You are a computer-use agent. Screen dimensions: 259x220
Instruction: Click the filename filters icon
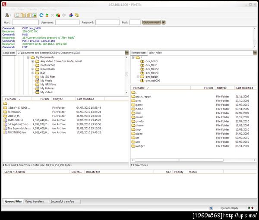77,15
